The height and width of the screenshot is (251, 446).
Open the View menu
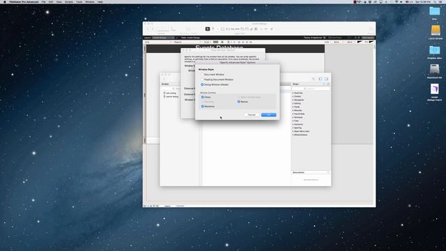(x=59, y=1)
